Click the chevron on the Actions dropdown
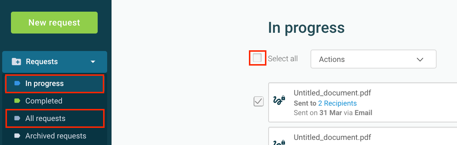Image resolution: width=457 pixels, height=145 pixels. point(420,59)
